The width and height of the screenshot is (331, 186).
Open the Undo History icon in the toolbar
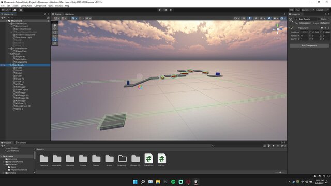(291, 10)
